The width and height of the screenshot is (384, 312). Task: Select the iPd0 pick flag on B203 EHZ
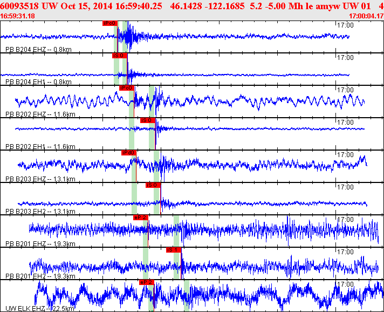[x=129, y=153]
